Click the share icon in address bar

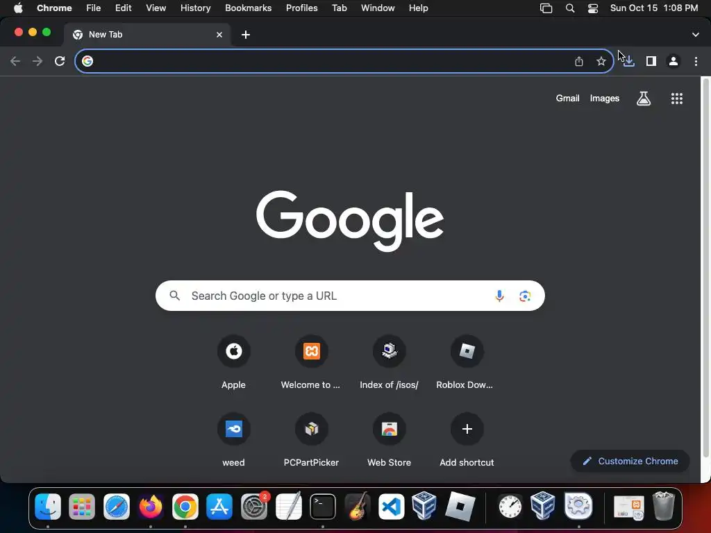click(579, 61)
